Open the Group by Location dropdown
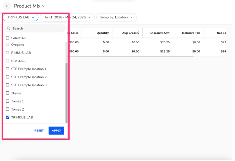This screenshot has width=235, height=161. tap(116, 17)
